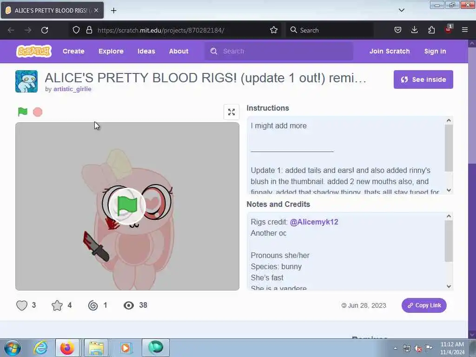Open a new tab with plus button

point(113,11)
